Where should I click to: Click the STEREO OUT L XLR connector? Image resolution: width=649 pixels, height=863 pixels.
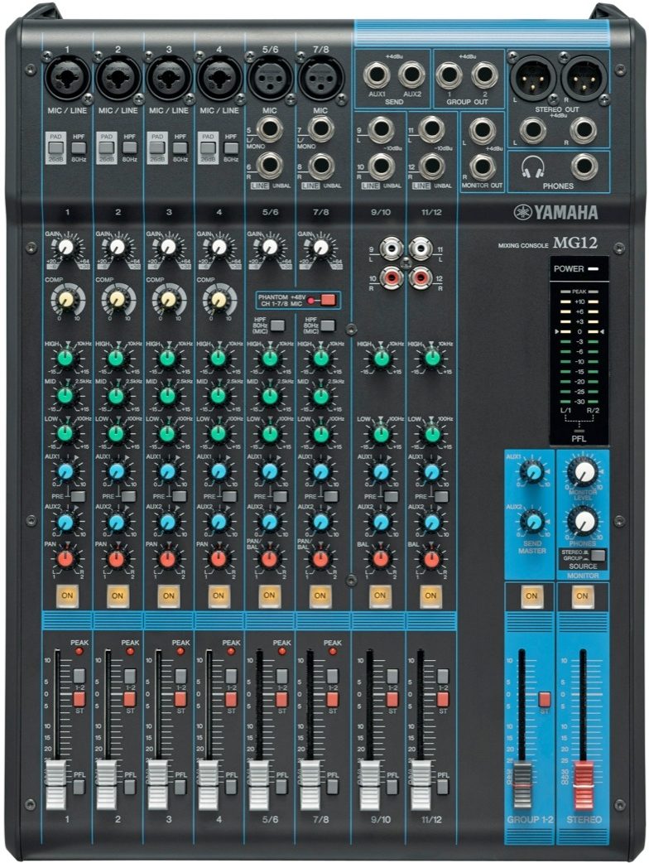532,78
